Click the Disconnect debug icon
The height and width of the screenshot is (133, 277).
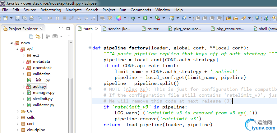(x=72, y=18)
